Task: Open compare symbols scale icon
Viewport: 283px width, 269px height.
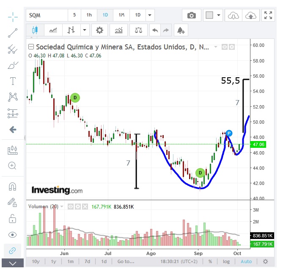Action: point(138,30)
